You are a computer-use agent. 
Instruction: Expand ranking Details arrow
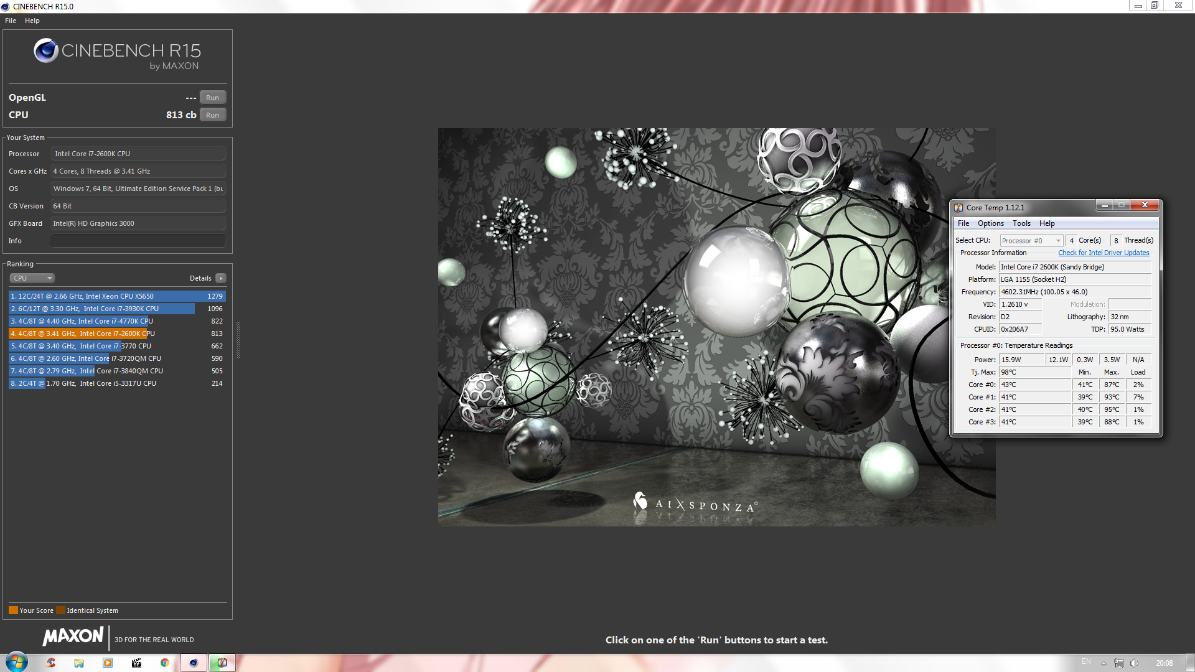(221, 278)
